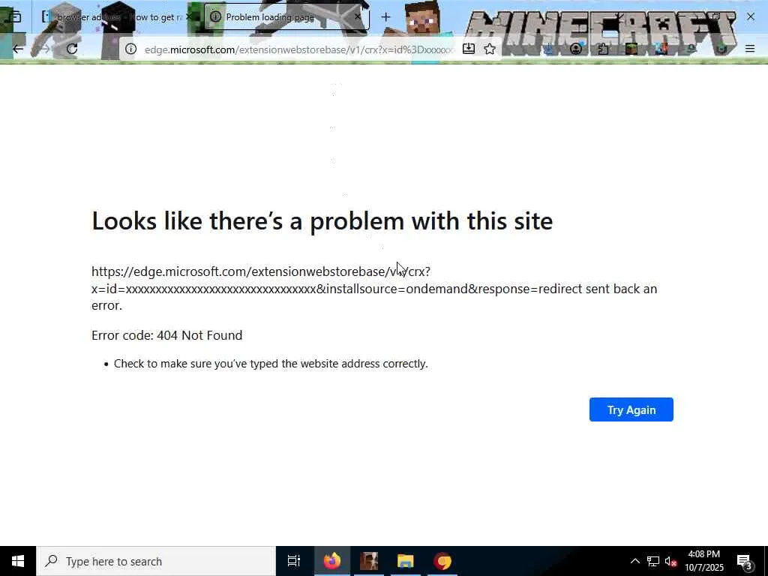The image size is (768, 576).
Task: Go back to the previous page
Action: coord(18,49)
